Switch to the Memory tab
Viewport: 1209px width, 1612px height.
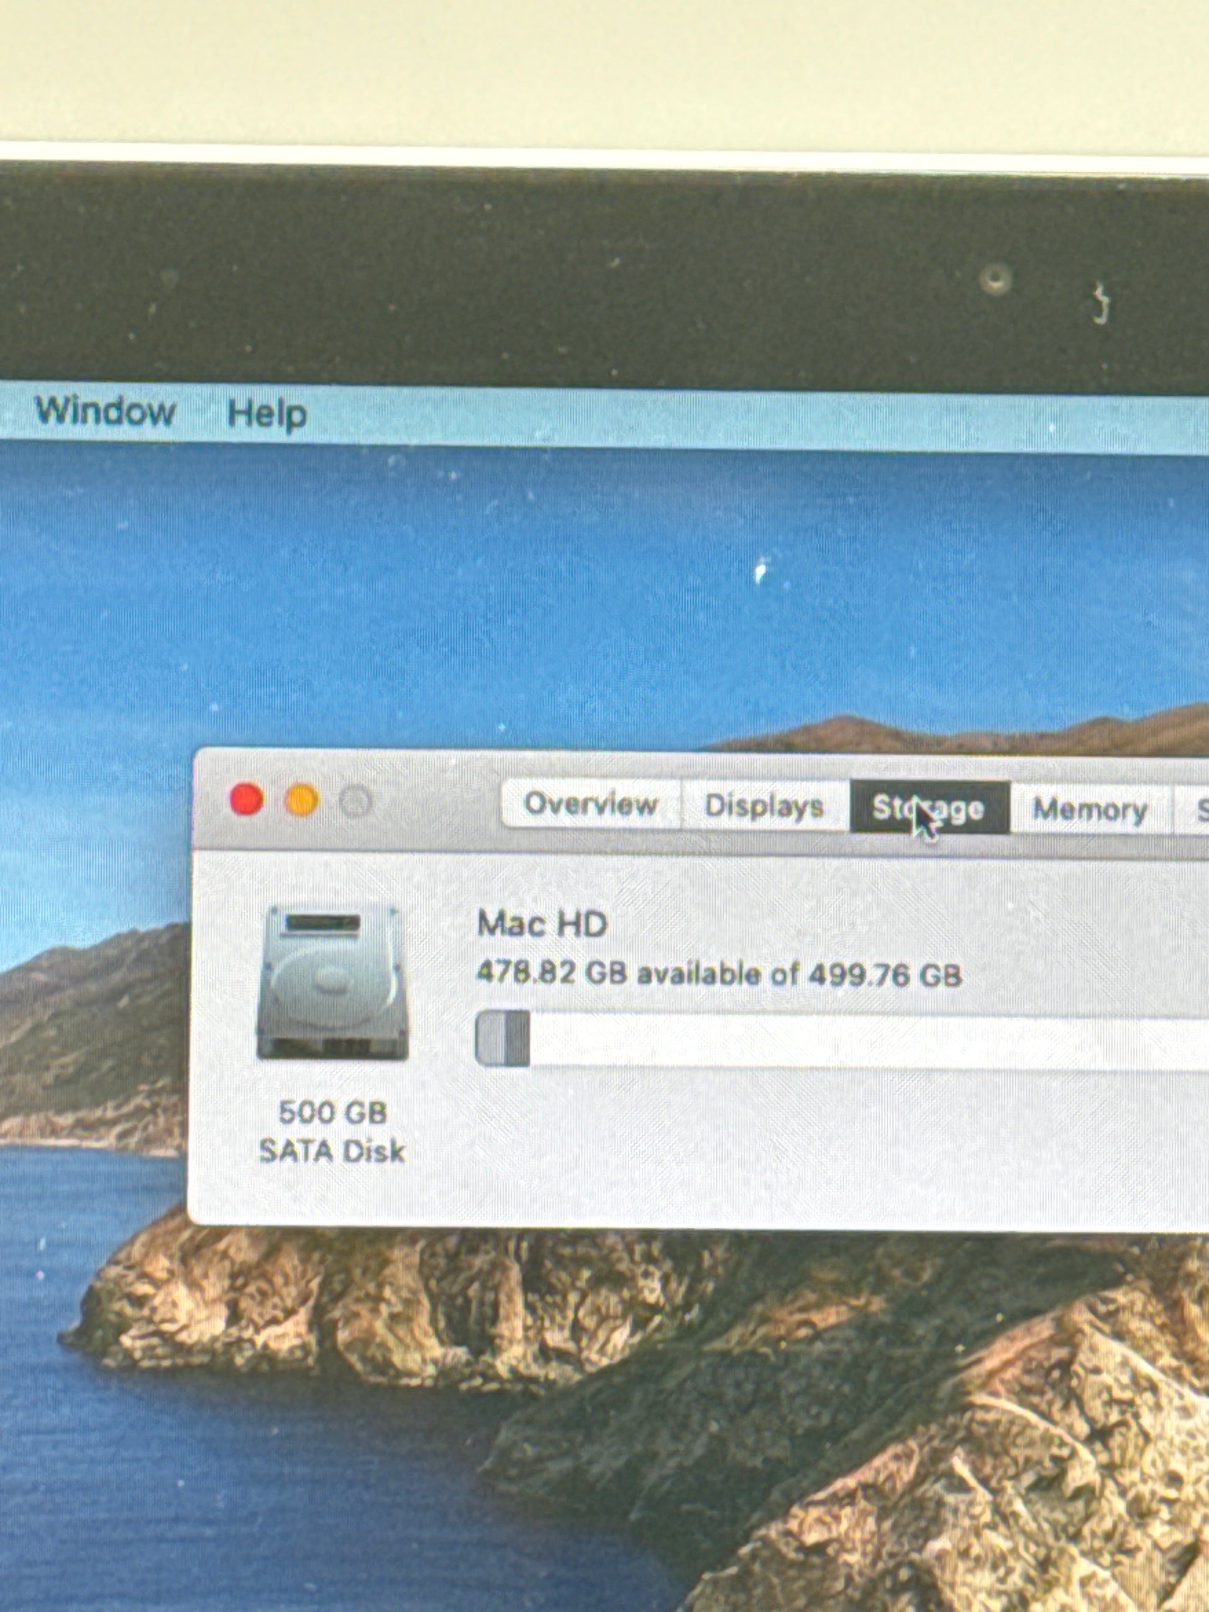coord(1090,809)
